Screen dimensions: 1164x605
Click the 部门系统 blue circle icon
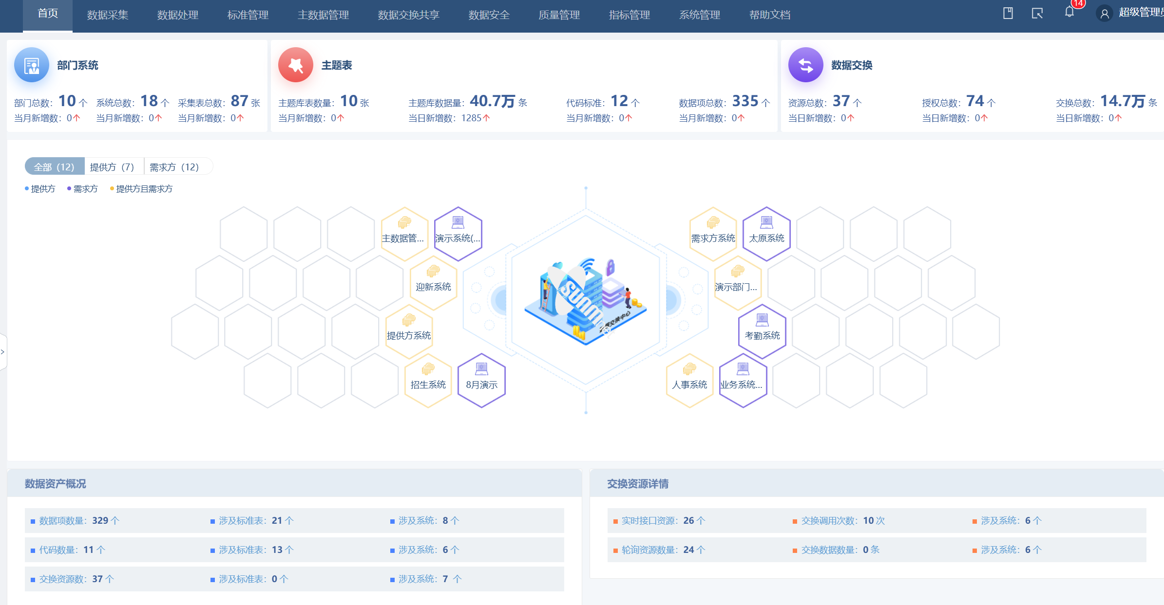click(x=32, y=65)
